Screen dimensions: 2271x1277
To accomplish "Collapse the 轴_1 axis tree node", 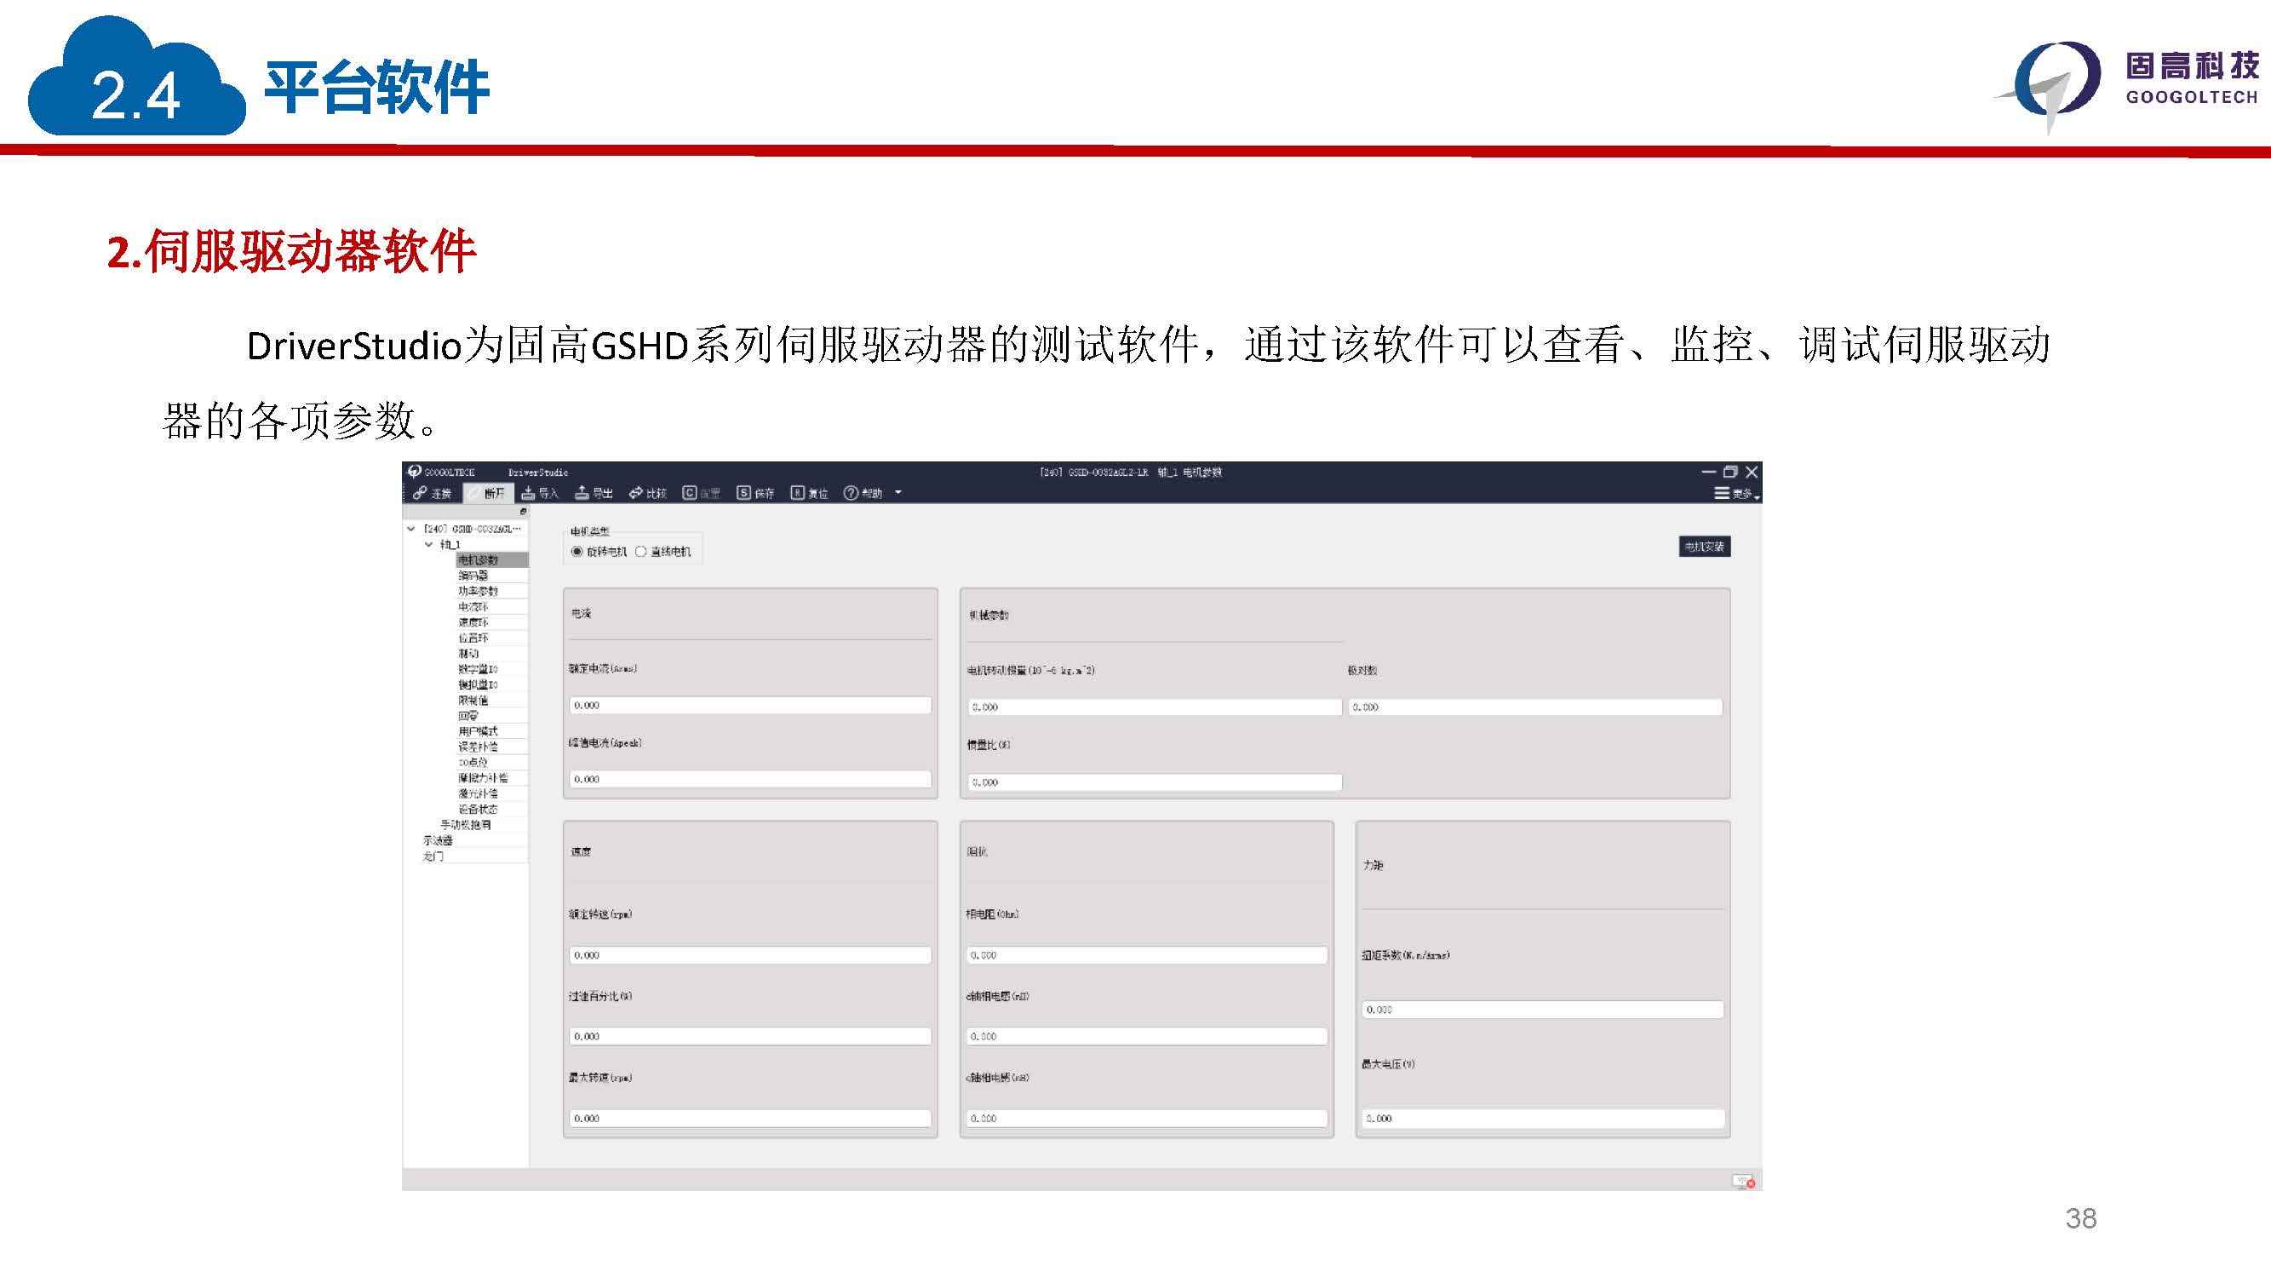I will pos(428,545).
